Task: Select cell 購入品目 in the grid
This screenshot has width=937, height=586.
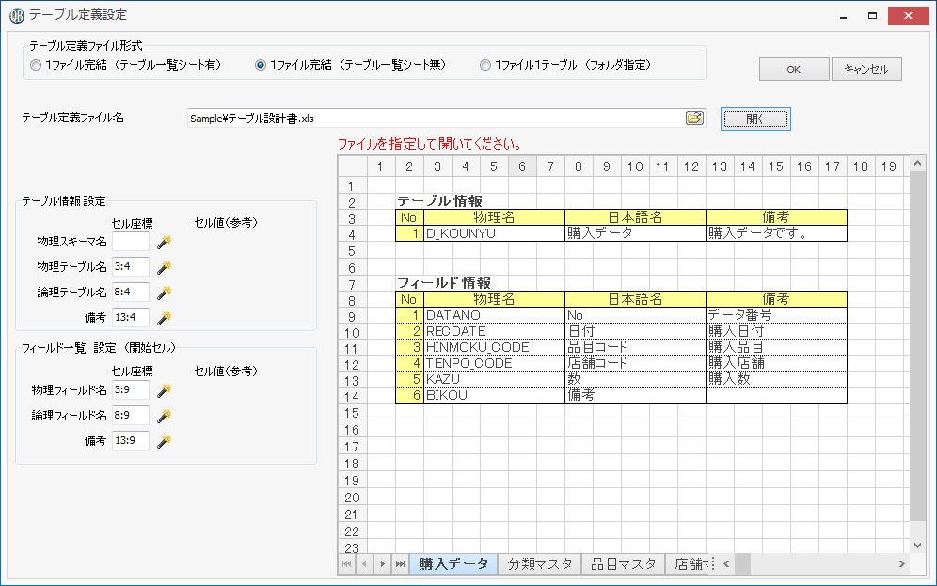Action: 776,348
